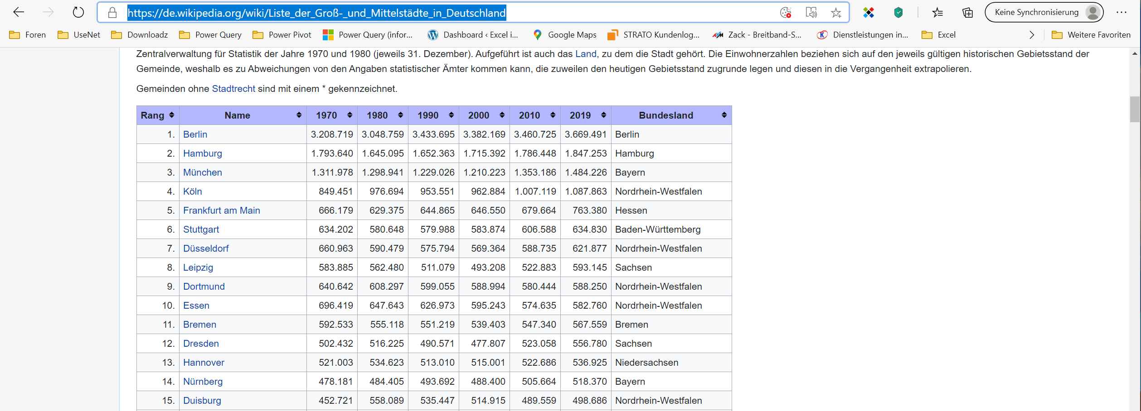The height and width of the screenshot is (411, 1141).
Task: Open Dienstleistungen in... bookmark
Action: [863, 35]
